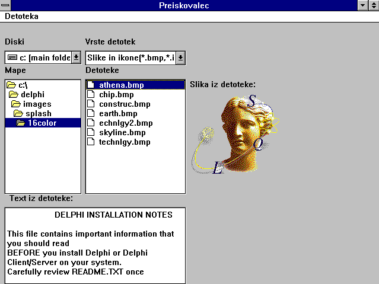The height and width of the screenshot is (284, 379).
Task: Click the file icon beside earth.bmp
Action: pos(91,113)
